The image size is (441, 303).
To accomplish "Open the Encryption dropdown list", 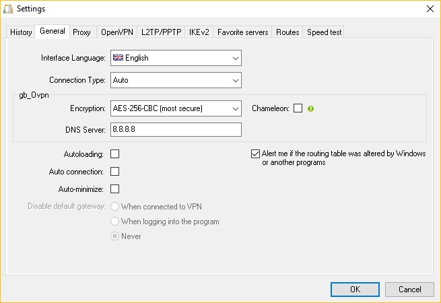I will click(x=176, y=108).
